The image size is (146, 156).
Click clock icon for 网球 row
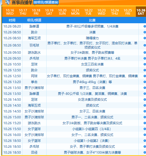pos(145,76)
